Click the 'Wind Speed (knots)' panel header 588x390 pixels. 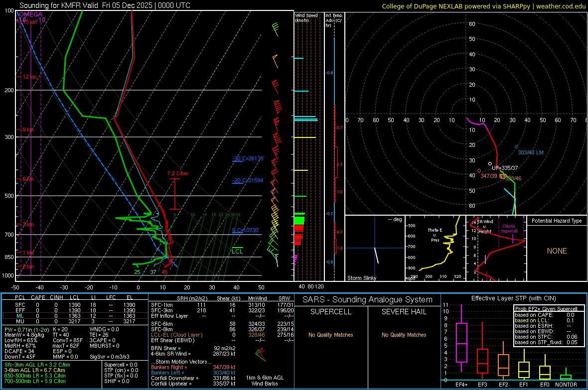click(306, 17)
